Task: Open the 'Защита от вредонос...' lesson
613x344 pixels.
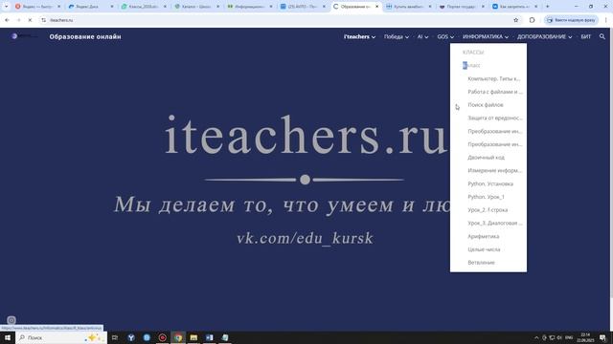Action: pyautogui.click(x=495, y=118)
